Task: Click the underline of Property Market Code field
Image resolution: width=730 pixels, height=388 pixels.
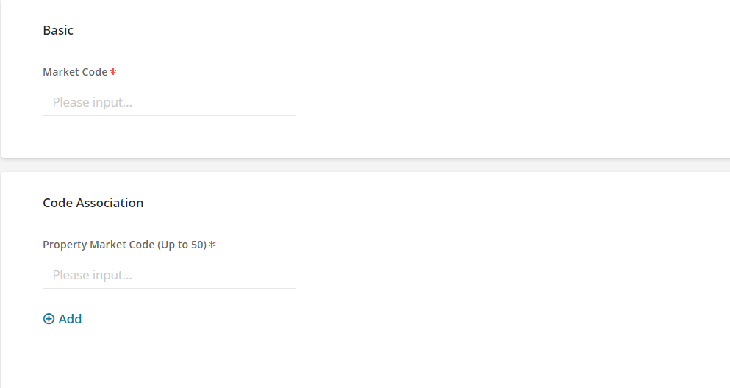Action: point(169,288)
